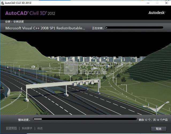Close the AutoCAD Civil 3D 2012 window
Viewport: 171px width, 134px height.
pyautogui.click(x=166, y=3)
